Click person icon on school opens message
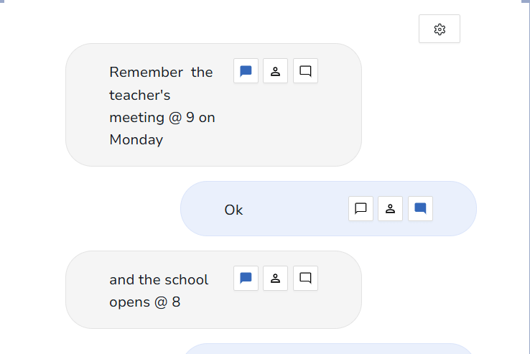 275,279
